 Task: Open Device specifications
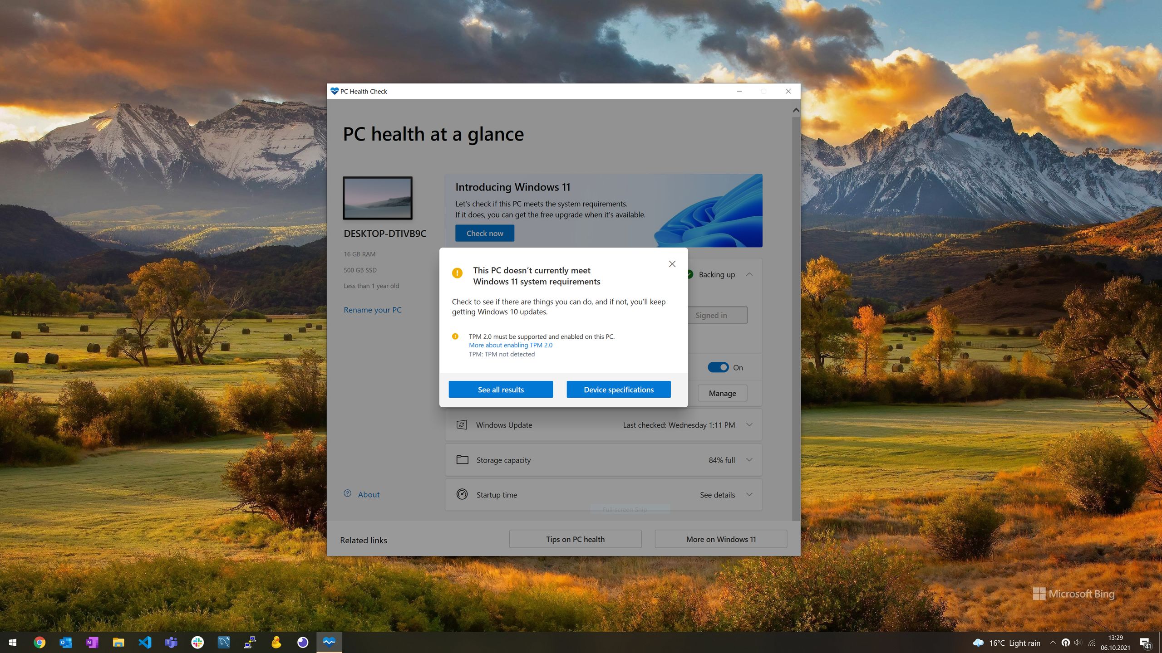pyautogui.click(x=618, y=390)
